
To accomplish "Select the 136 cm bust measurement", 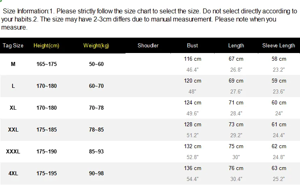I will click(x=193, y=168).
